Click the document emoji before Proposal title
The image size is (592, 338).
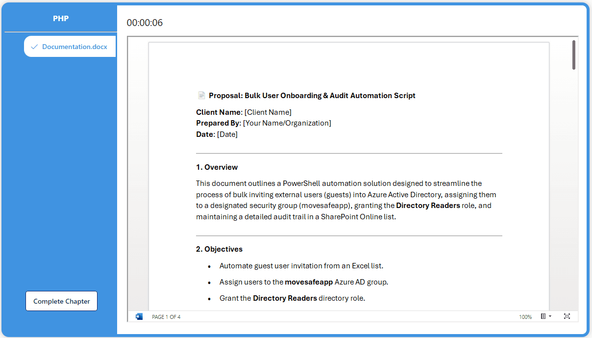tap(201, 95)
